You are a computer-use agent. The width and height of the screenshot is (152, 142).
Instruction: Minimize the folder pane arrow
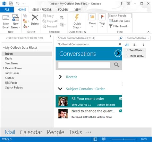51,36
